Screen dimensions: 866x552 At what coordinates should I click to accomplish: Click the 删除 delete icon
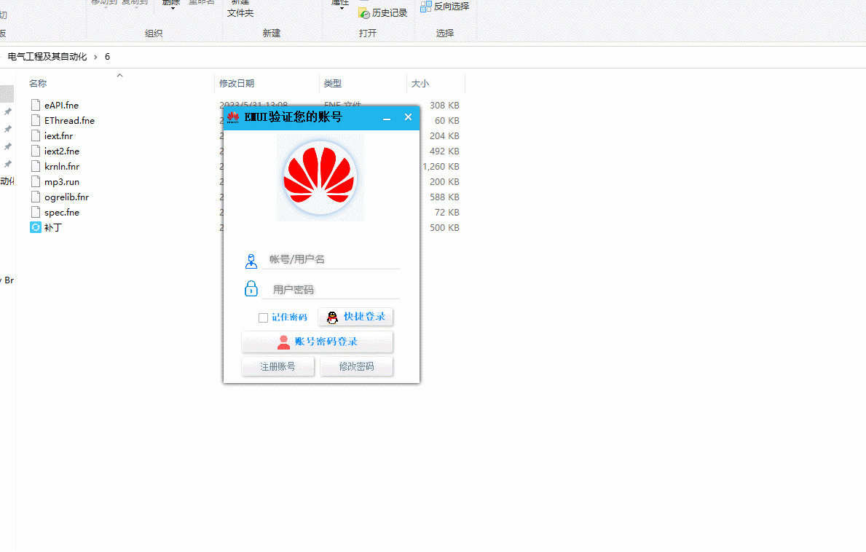pyautogui.click(x=170, y=2)
